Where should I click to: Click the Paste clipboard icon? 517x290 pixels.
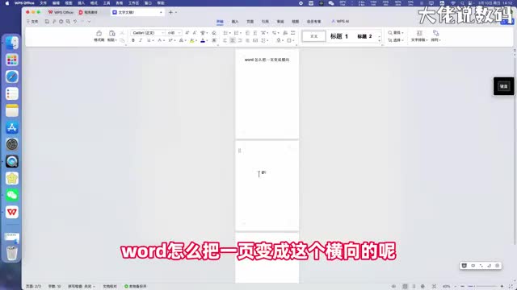pyautogui.click(x=111, y=34)
